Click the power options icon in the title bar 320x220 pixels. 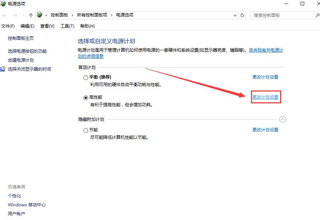tap(4, 4)
